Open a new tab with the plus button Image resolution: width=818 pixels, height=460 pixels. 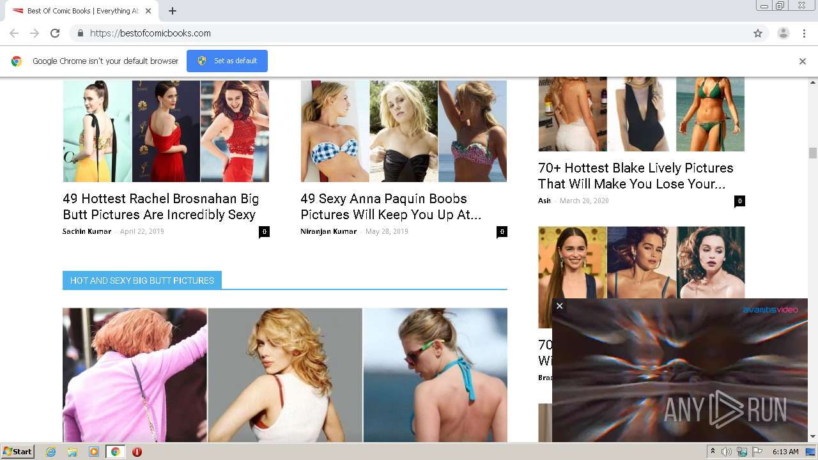[x=173, y=11]
